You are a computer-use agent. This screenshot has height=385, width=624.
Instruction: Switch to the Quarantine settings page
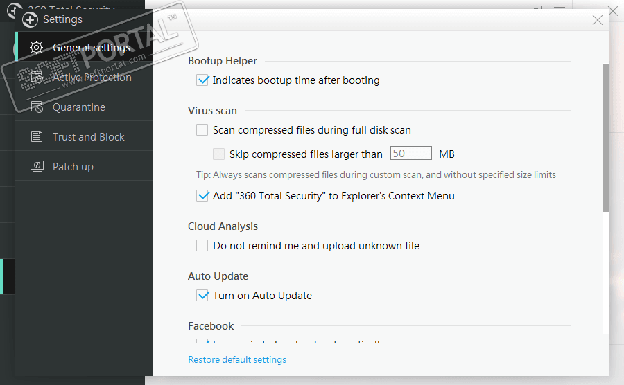point(79,107)
